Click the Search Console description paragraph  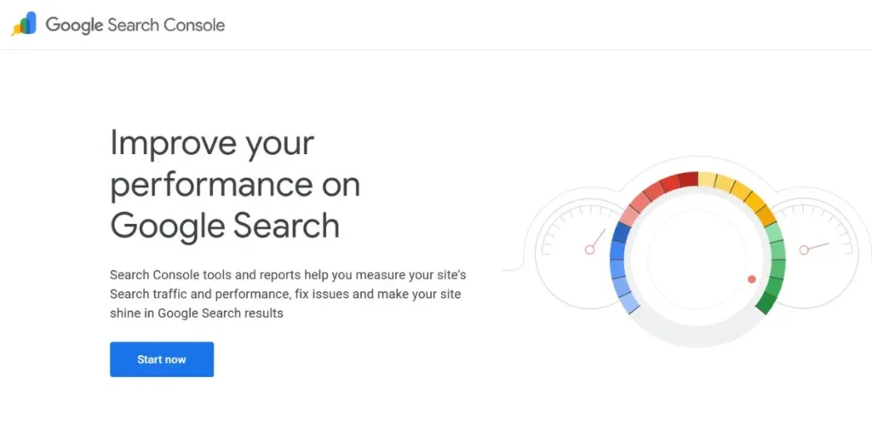pos(288,294)
